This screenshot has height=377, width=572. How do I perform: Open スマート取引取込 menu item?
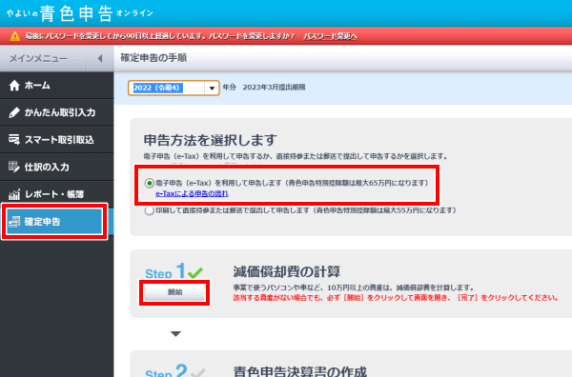pos(57,140)
